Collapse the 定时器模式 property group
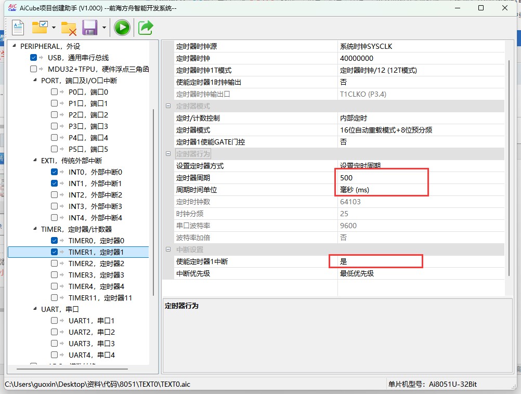Screen dimensions: 521x394 click(168, 106)
